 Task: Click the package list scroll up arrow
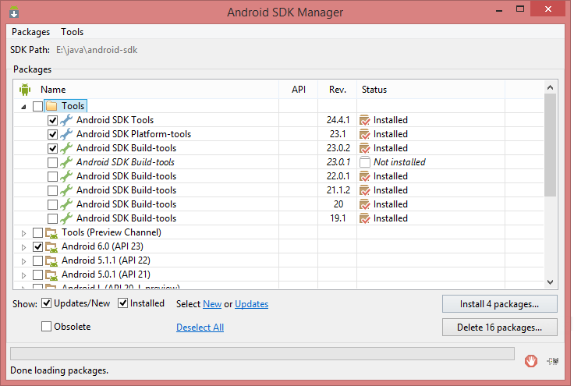click(550, 87)
